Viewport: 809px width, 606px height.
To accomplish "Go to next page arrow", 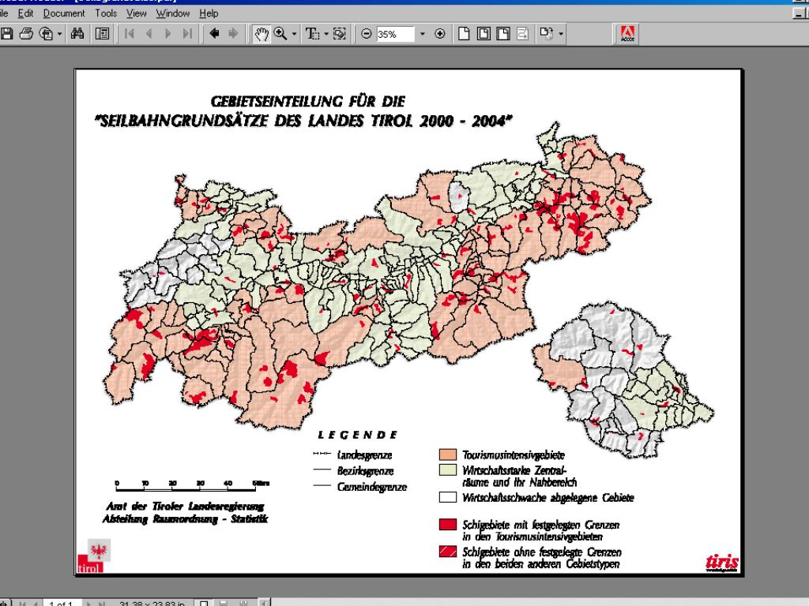I will click(167, 34).
